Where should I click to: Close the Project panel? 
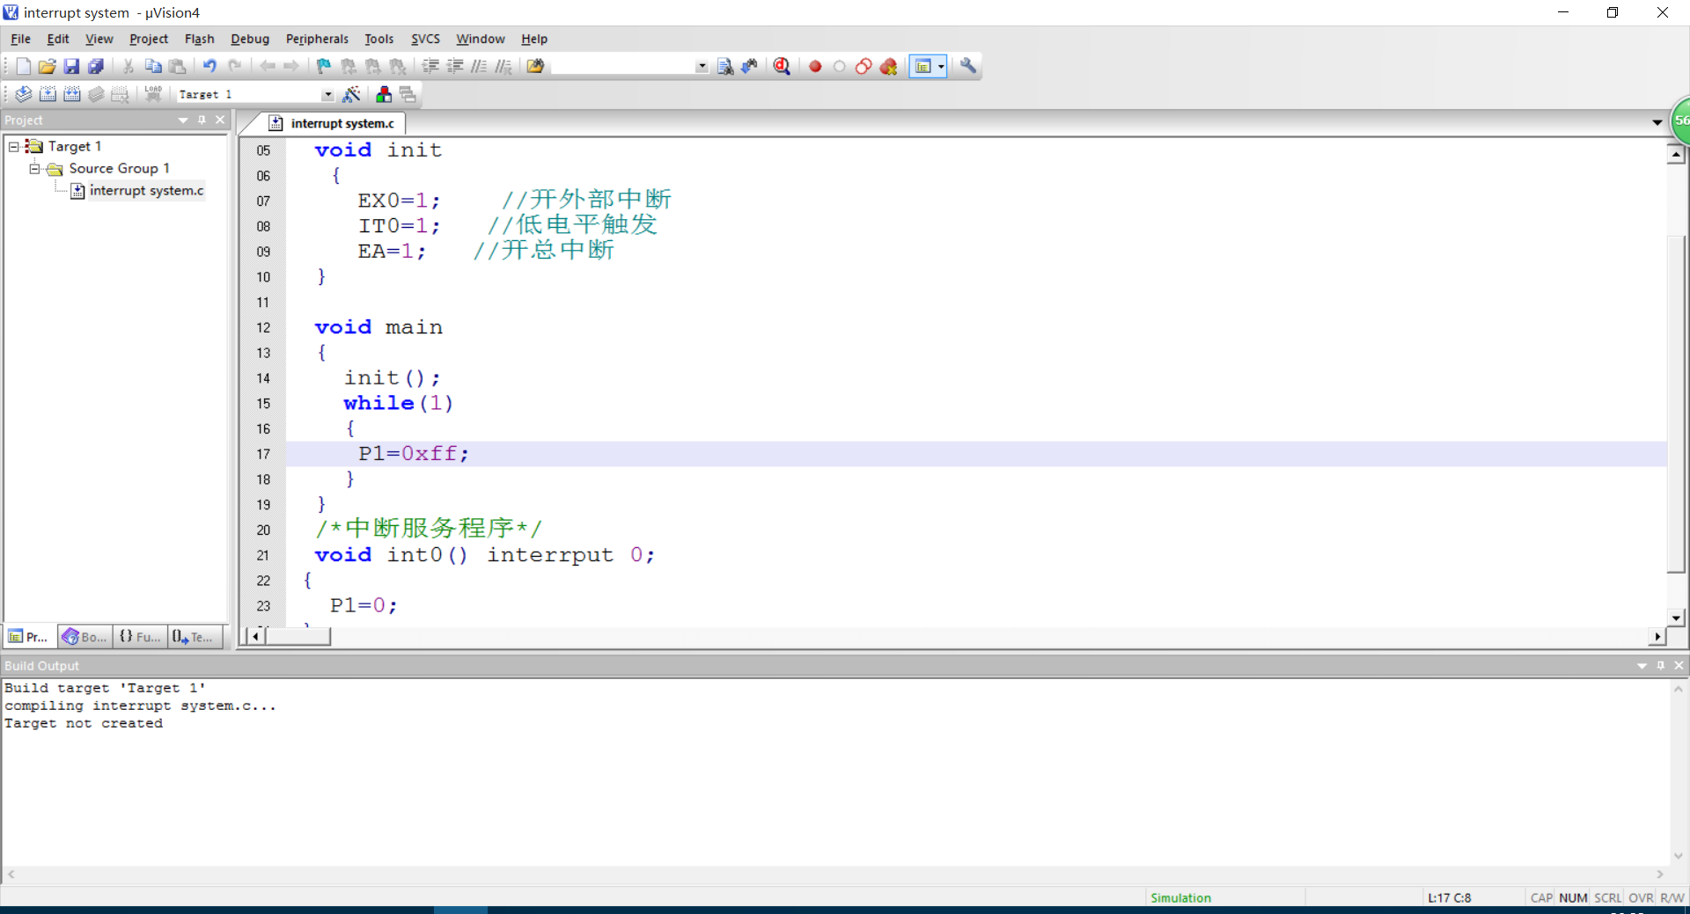coord(220,120)
